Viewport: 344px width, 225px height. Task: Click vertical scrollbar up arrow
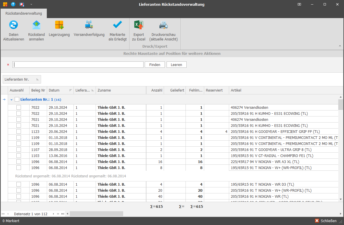click(341, 97)
